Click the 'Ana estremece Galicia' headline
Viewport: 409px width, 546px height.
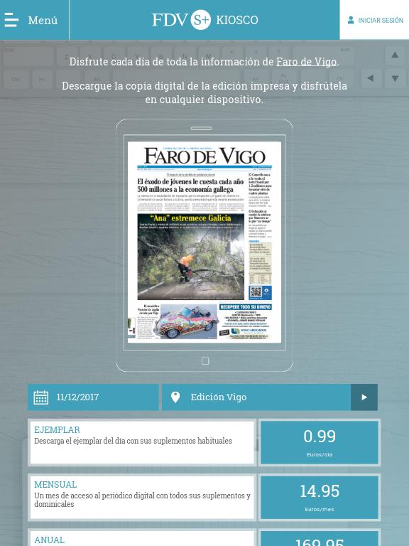pos(190,218)
